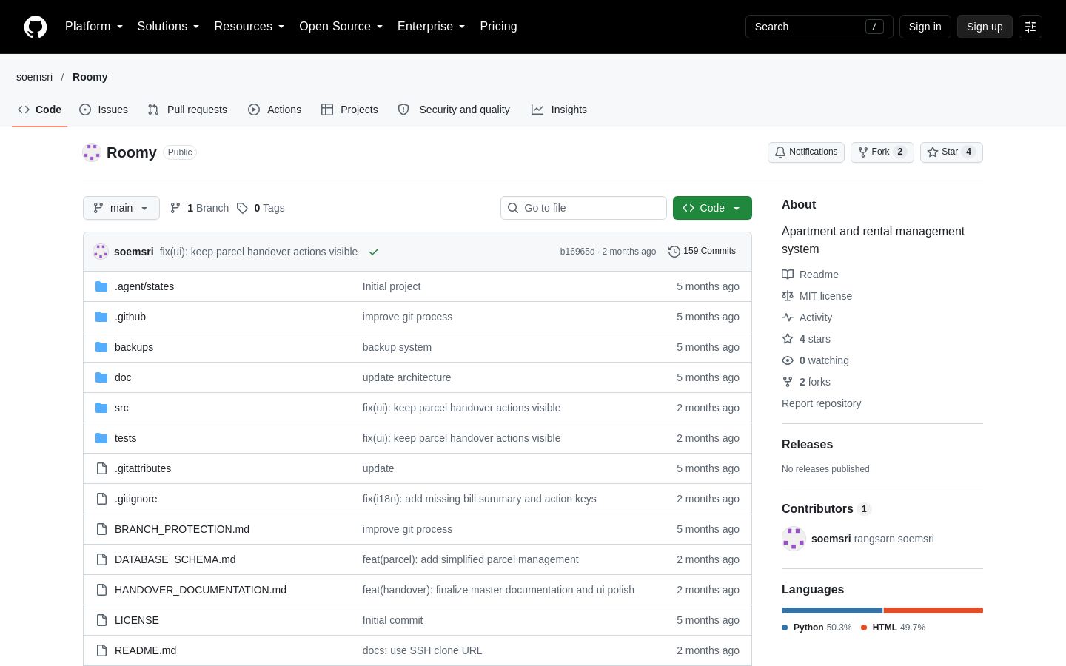Open the LICENSE file

click(137, 620)
